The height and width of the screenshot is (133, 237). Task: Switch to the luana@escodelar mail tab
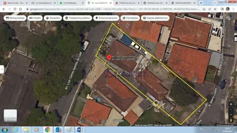pyautogui.click(x=43, y=3)
